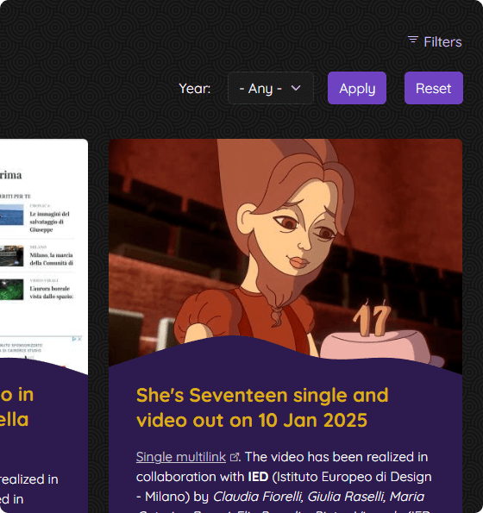Follow the Single multilink link
Screen dimensions: 483x513
[181, 457]
